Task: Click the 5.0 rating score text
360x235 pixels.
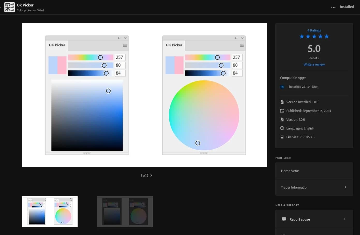Action: pos(314,48)
